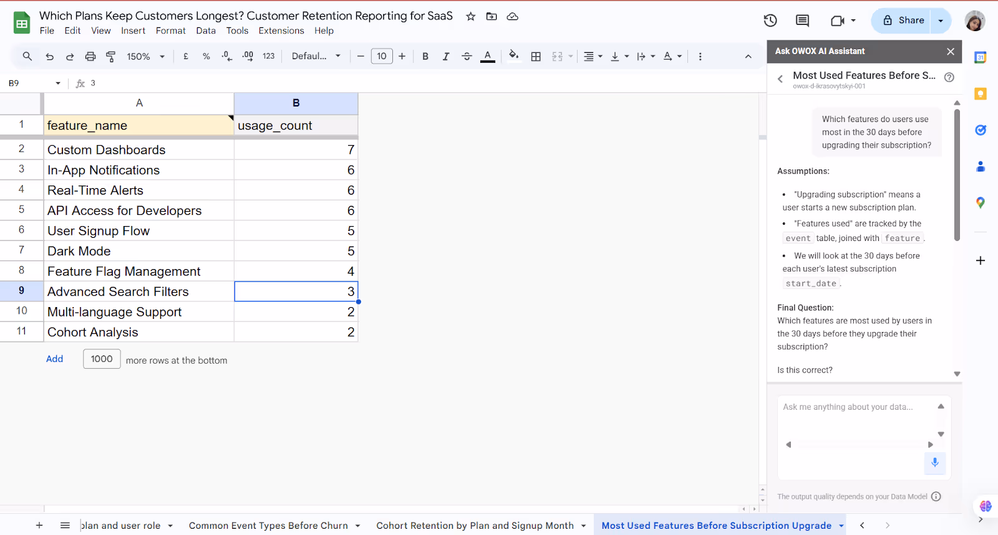Open the Extensions menu

click(x=281, y=31)
